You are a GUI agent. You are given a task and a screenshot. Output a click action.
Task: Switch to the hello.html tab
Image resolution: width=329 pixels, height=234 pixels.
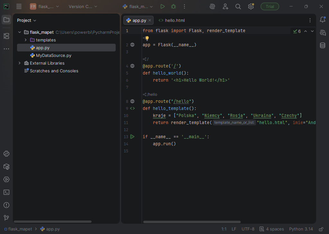pyautogui.click(x=172, y=20)
